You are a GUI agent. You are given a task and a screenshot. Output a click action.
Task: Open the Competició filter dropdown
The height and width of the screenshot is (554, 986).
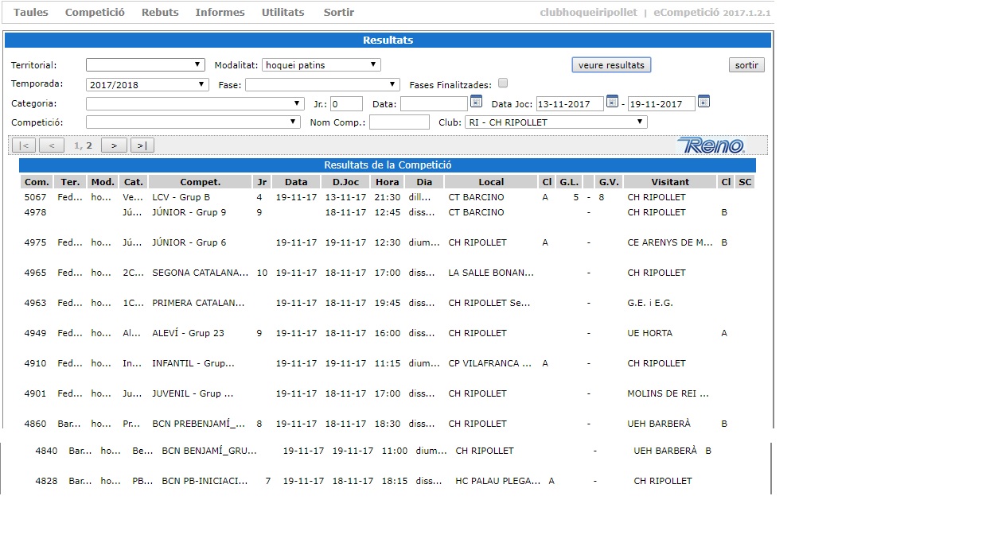193,122
